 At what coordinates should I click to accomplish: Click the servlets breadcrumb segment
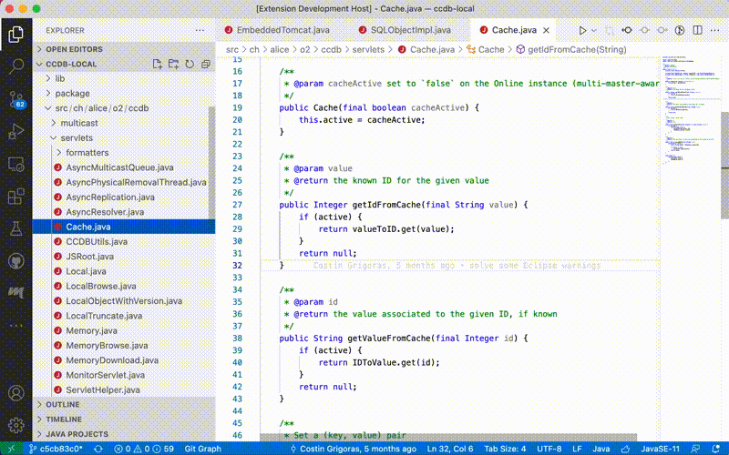[x=368, y=50]
